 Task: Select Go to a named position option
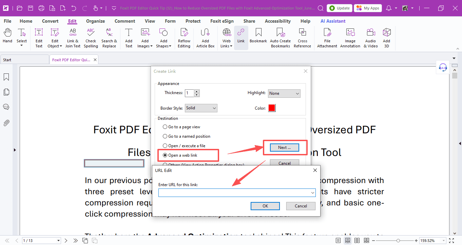tap(187, 136)
